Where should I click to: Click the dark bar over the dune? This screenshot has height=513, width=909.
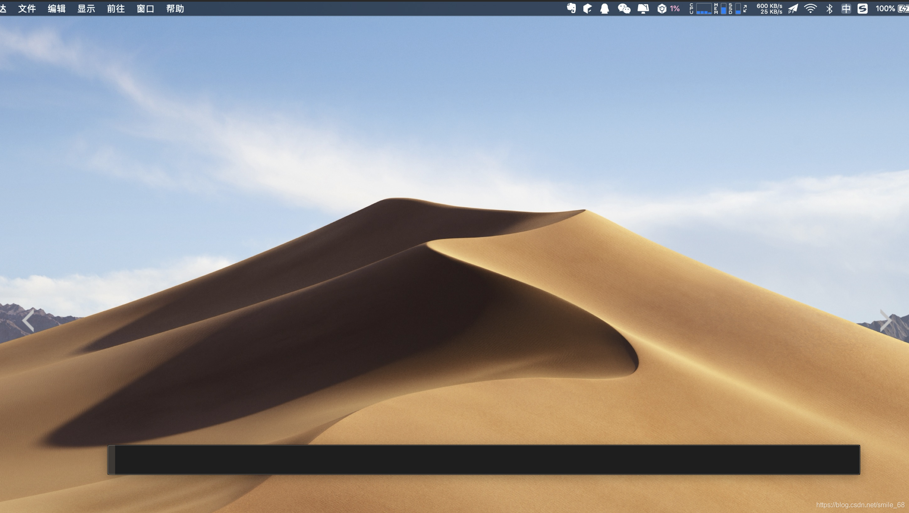(484, 460)
